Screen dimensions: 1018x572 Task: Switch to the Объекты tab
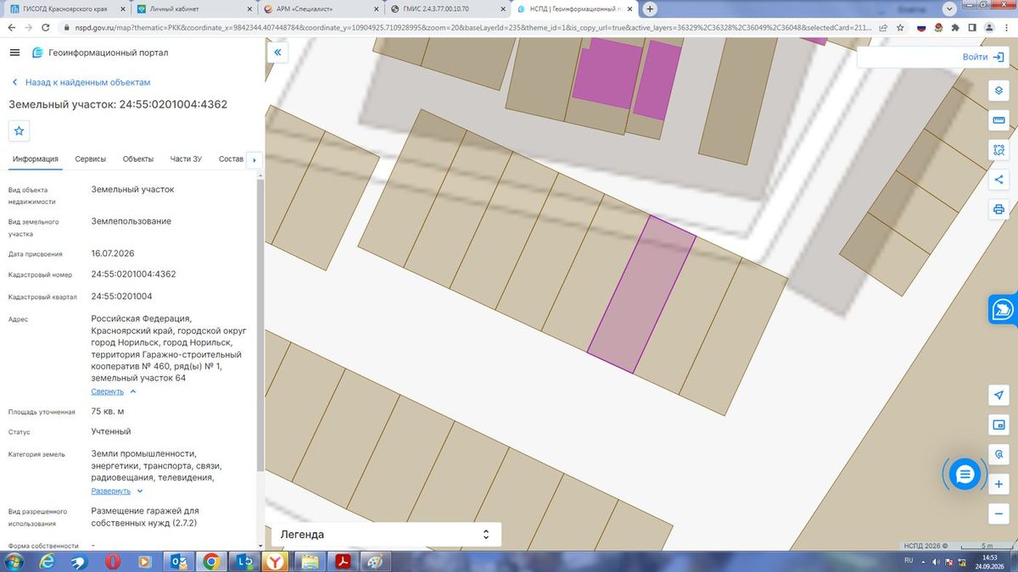(x=138, y=159)
